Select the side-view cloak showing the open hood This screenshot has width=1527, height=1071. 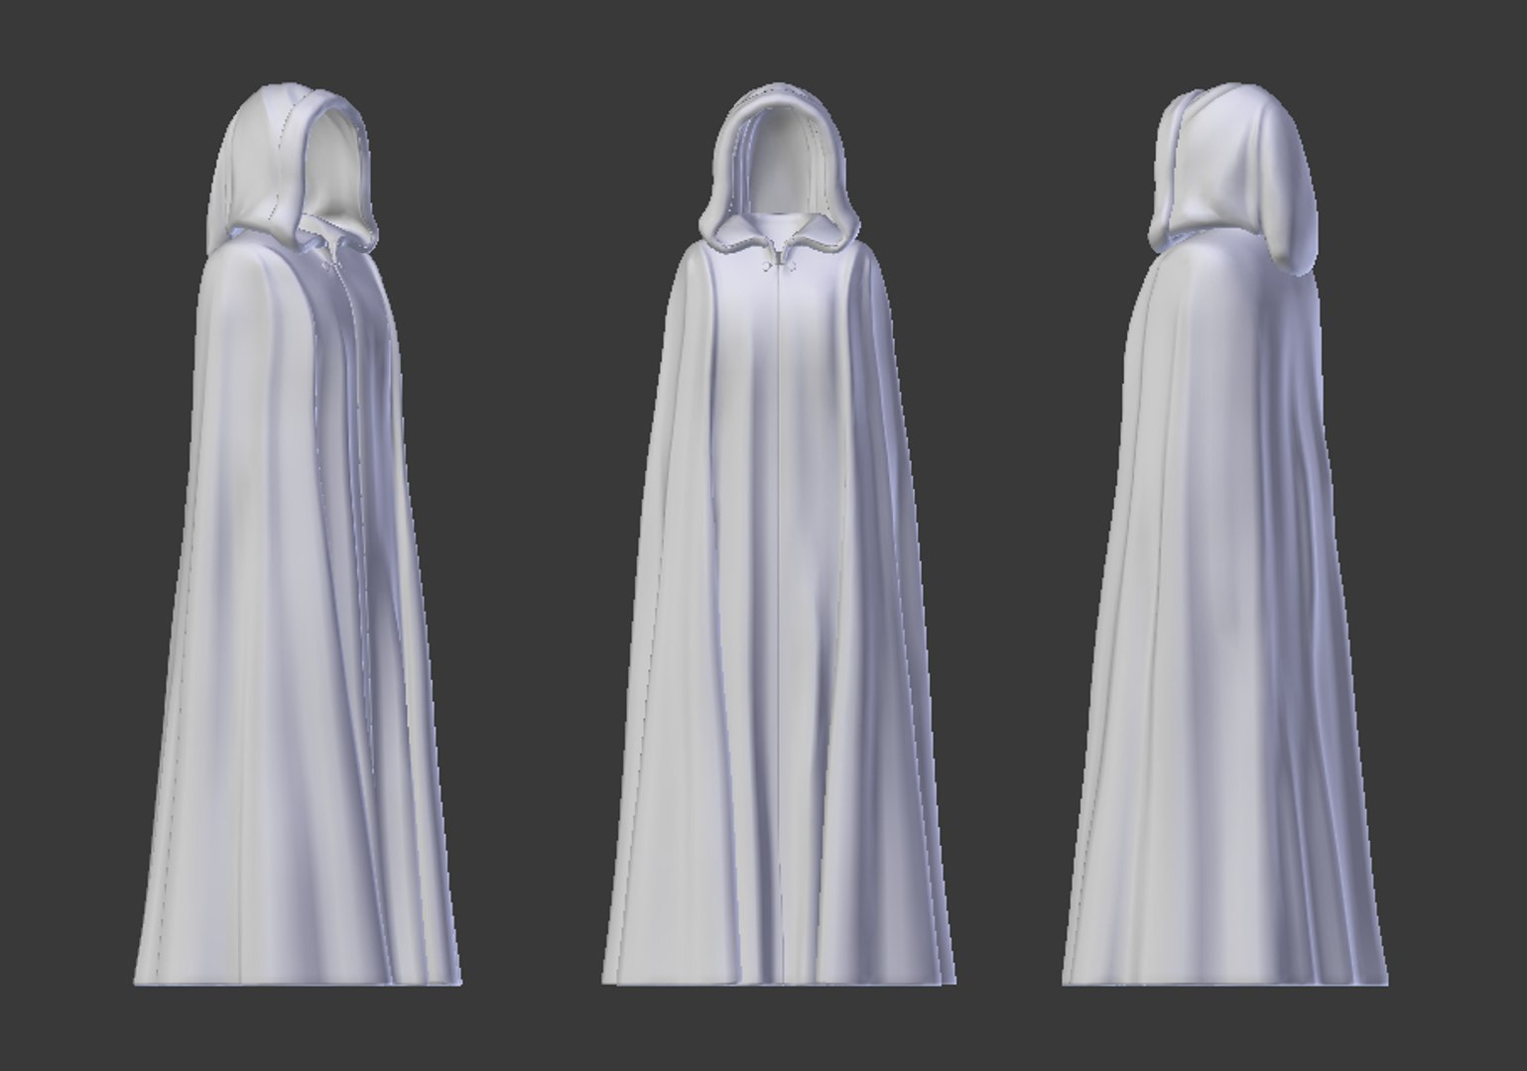[x=298, y=535]
